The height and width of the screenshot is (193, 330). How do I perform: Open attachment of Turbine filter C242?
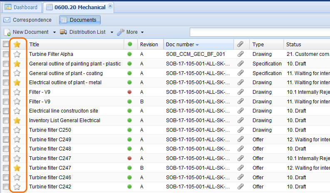tap(240, 187)
